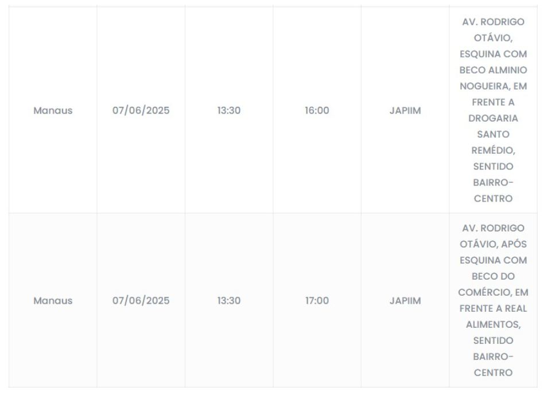Click the 13:30 start time in the first row

[x=229, y=110]
